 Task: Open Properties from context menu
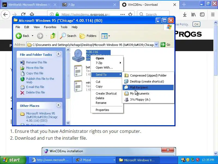coord(107,110)
